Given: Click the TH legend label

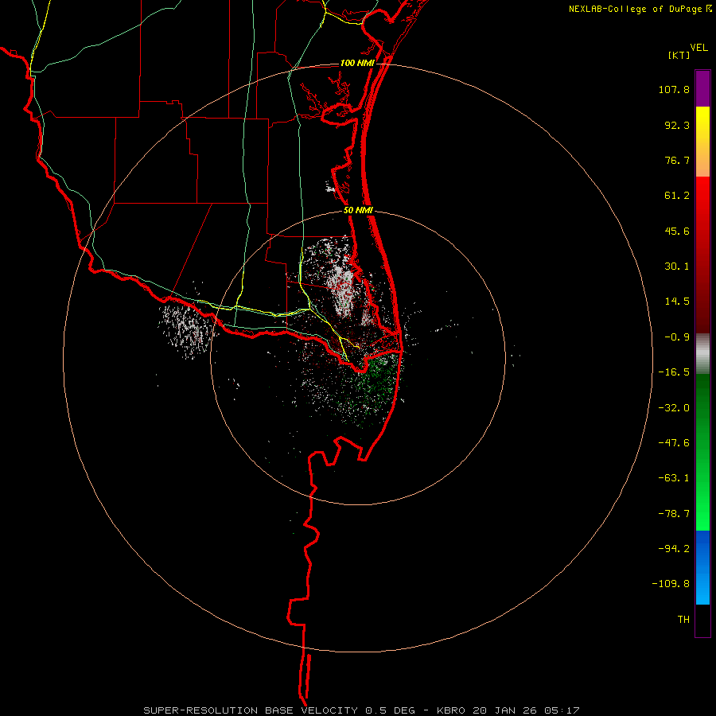Looking at the screenshot, I should click(683, 619).
